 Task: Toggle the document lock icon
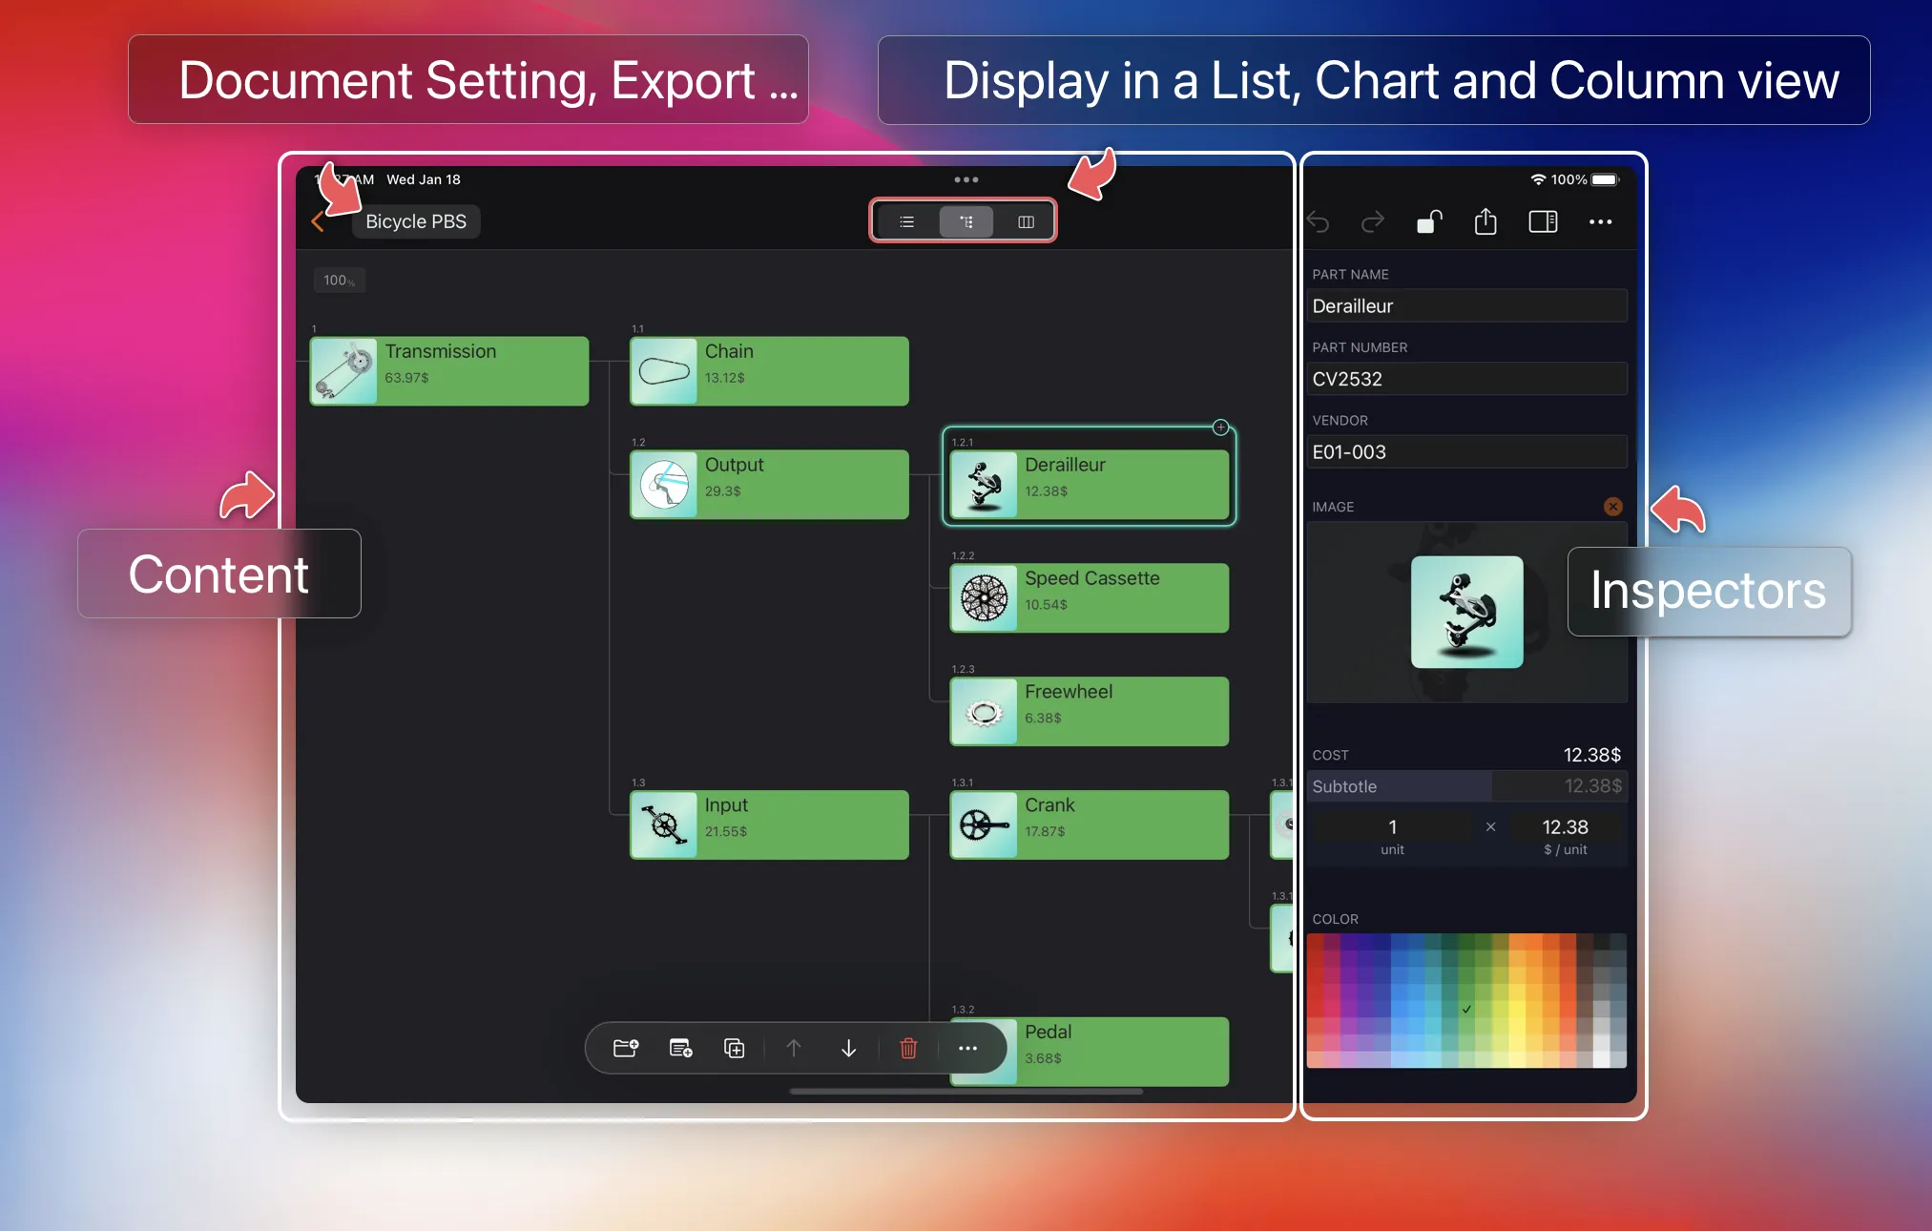pos(1428,222)
